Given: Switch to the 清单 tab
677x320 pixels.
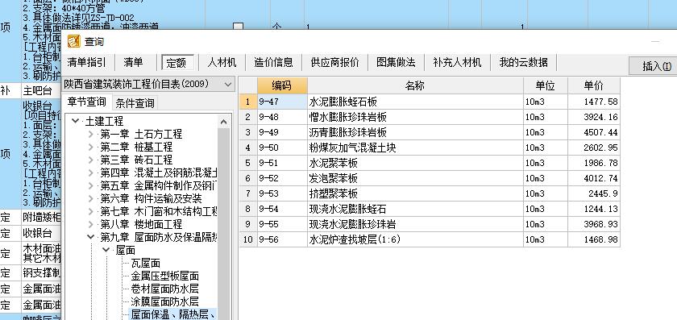Looking at the screenshot, I should pos(133,63).
